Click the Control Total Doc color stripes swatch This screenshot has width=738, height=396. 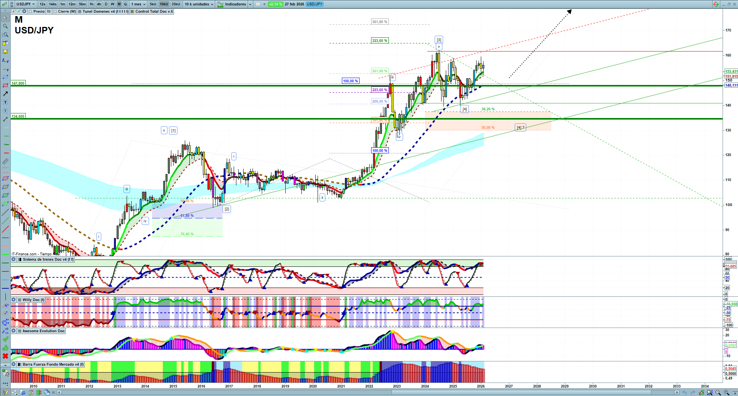132,12
